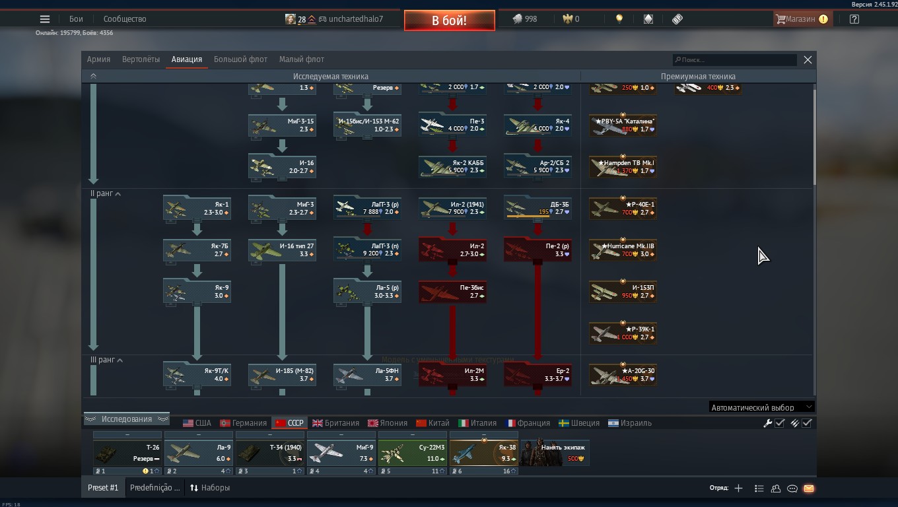Open the Сообщество menu
Screen dimensions: 898x507
[x=125, y=19]
